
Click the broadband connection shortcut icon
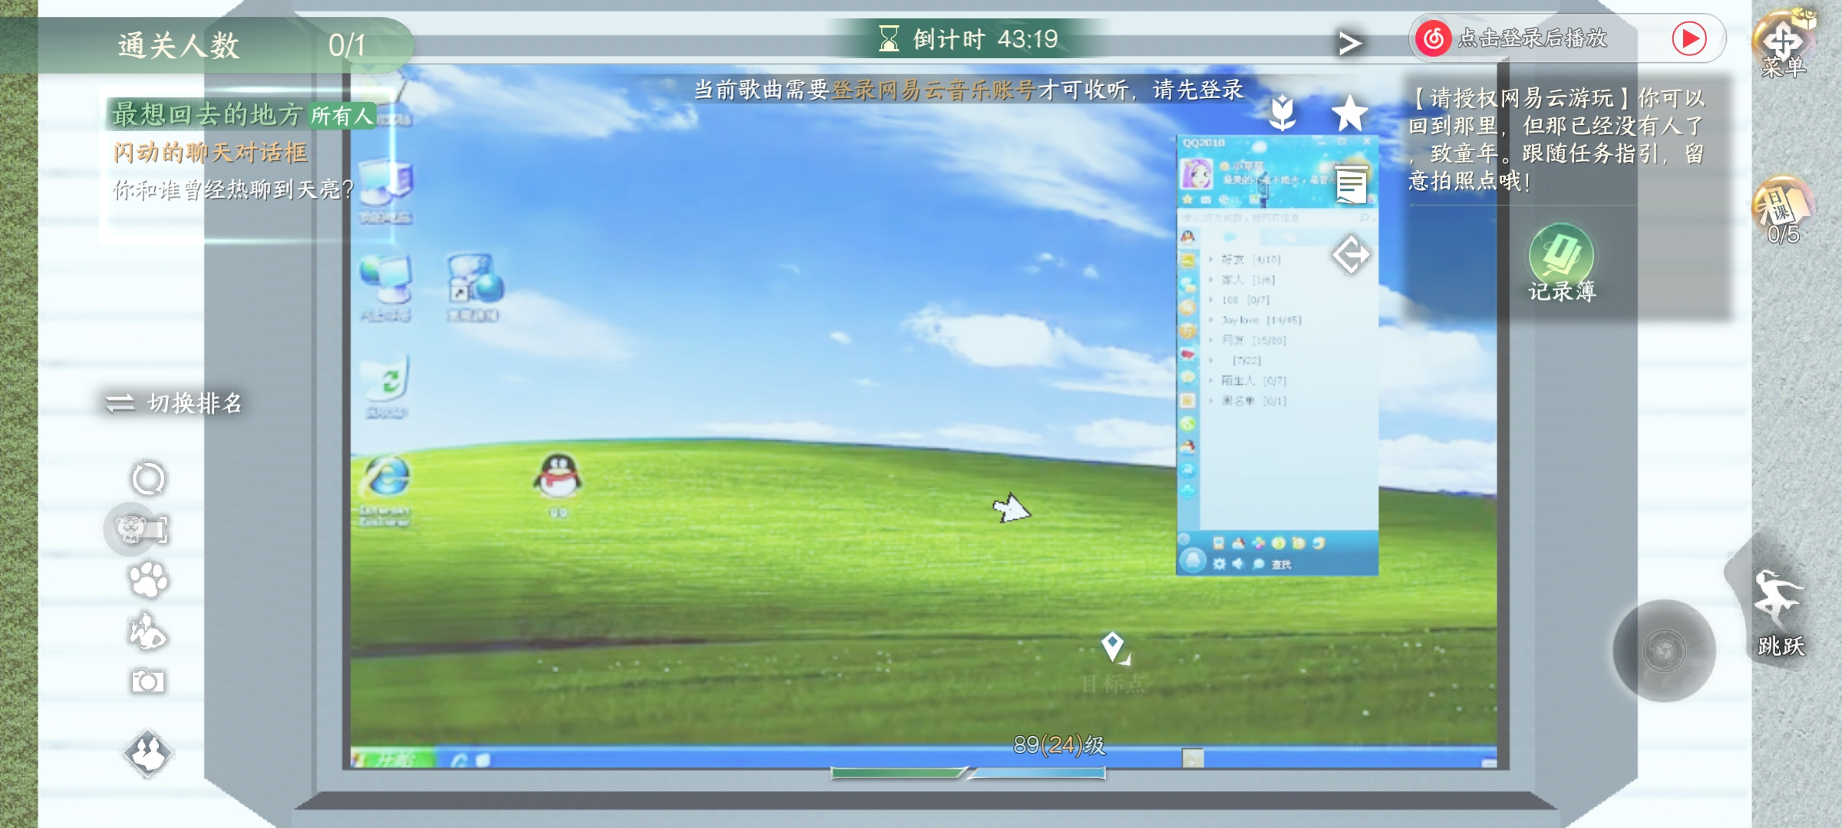coord(474,287)
